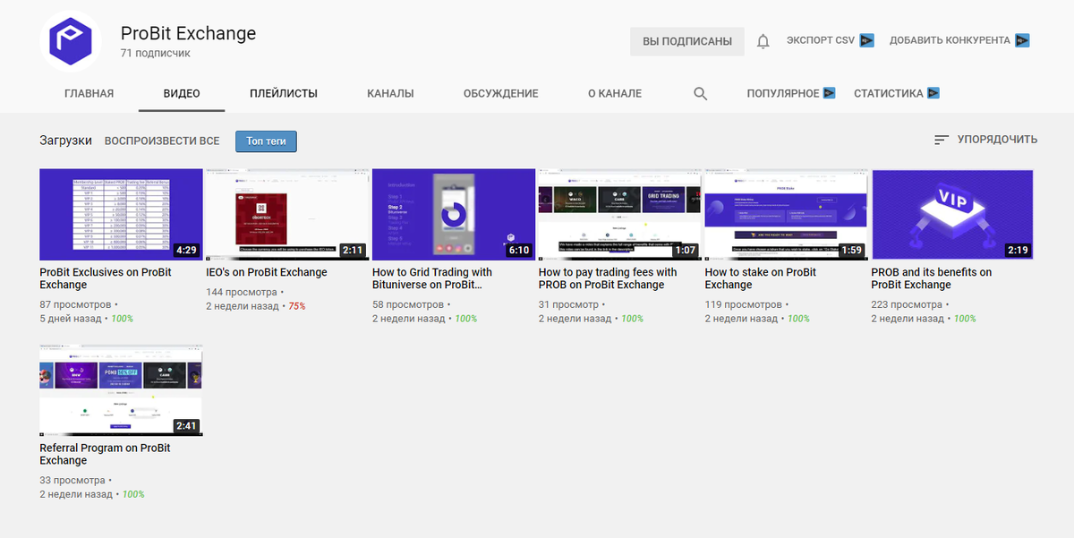This screenshot has width=1074, height=538.
Task: Open the pay trading fees video thumbnail
Action: point(619,215)
